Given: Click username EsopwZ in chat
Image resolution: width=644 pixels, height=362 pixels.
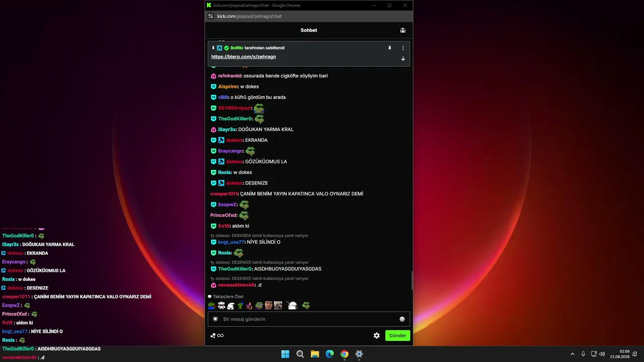Looking at the screenshot, I should (x=227, y=205).
